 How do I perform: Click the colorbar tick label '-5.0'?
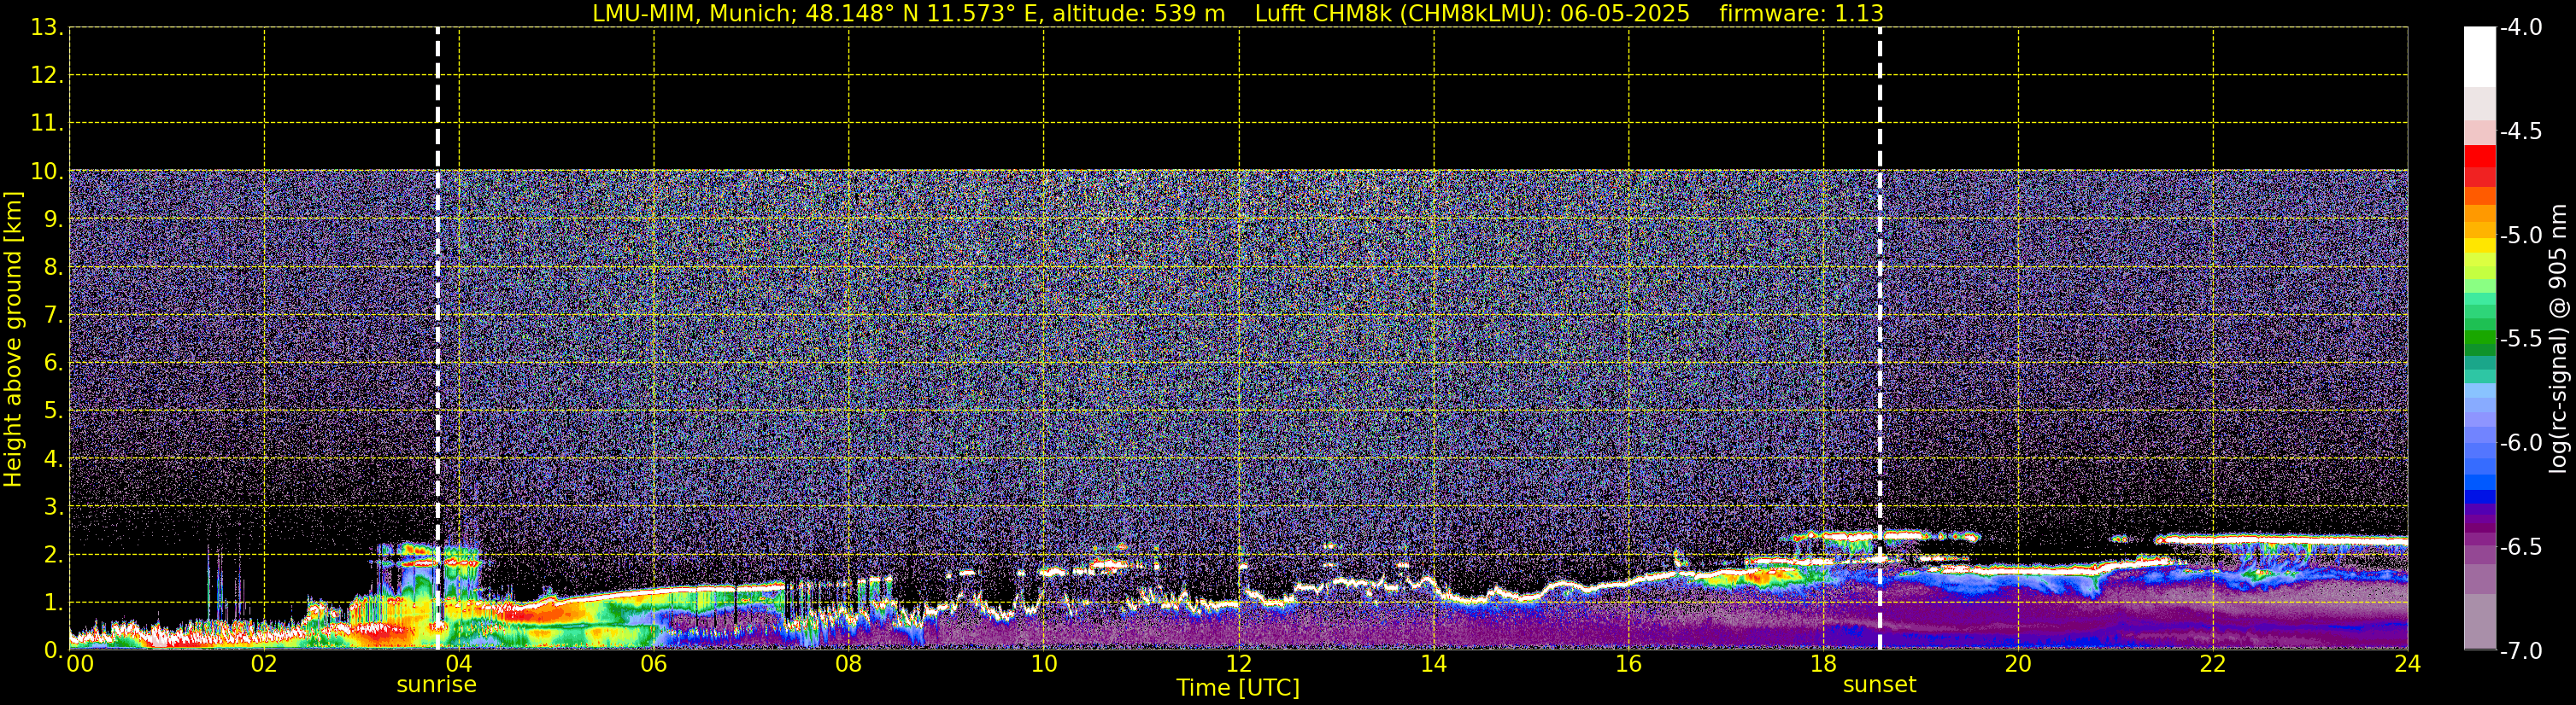(x=2521, y=236)
